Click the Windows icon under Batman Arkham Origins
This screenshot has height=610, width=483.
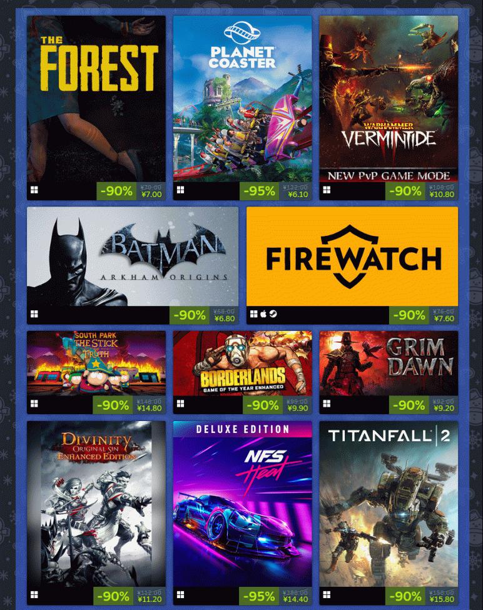point(34,314)
